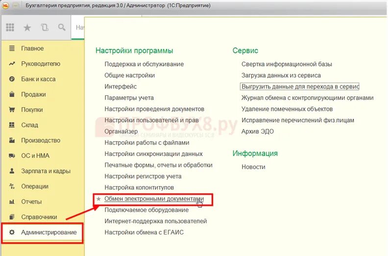Open the Интерфейс settings link

pos(121,86)
